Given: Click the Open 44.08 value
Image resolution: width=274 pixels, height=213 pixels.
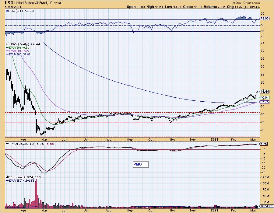Looking at the screenshot, I should (x=135, y=7).
